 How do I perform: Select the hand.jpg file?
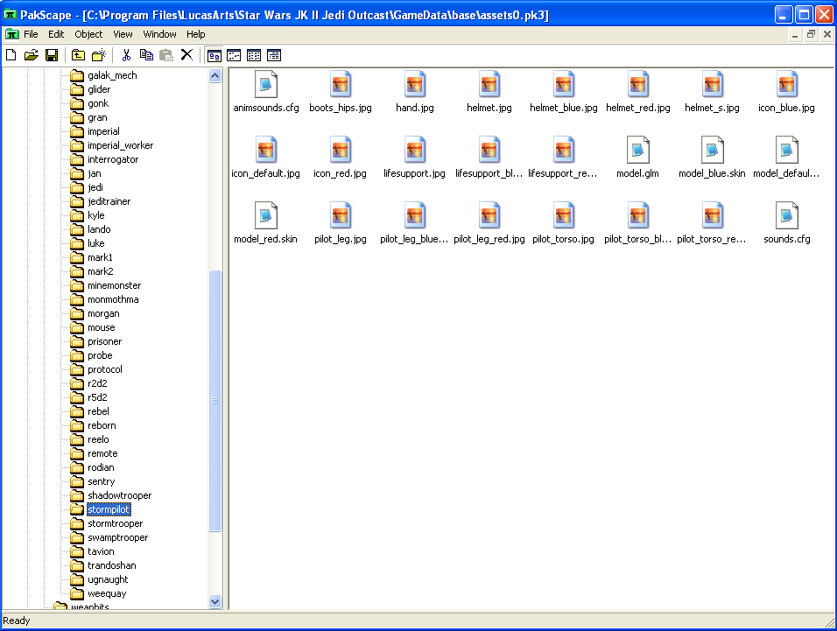point(415,92)
